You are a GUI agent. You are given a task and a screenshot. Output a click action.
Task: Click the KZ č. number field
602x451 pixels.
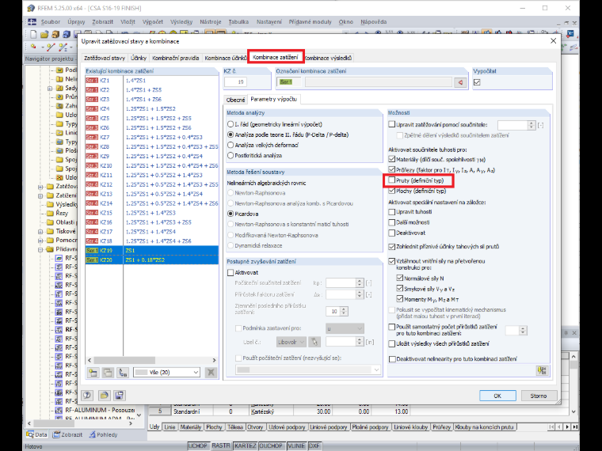click(x=236, y=81)
